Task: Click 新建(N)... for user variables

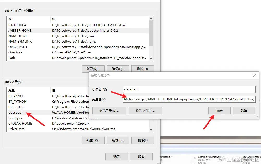Action: click(x=93, y=69)
